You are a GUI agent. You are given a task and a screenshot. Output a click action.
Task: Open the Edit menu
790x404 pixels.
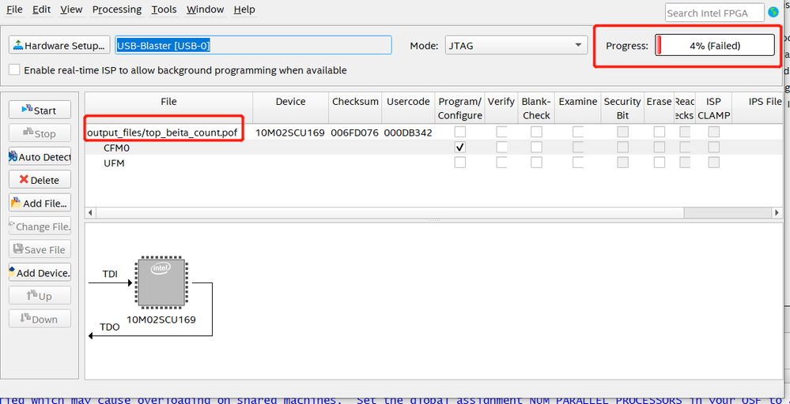click(42, 9)
